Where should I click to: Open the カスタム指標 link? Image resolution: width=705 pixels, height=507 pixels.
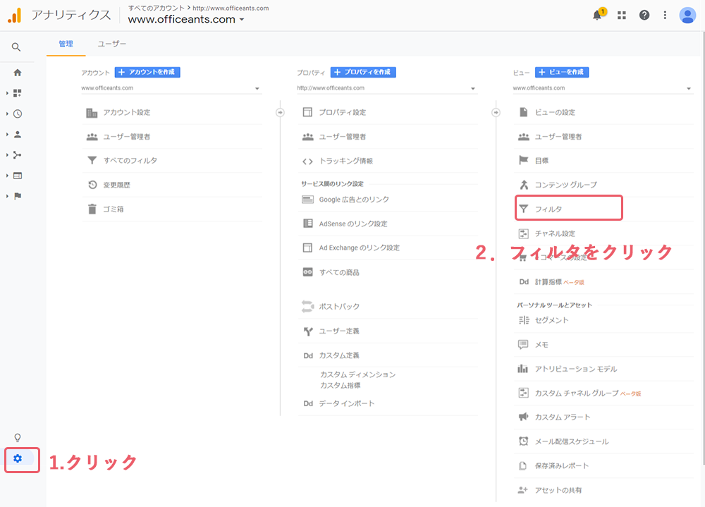coord(341,385)
